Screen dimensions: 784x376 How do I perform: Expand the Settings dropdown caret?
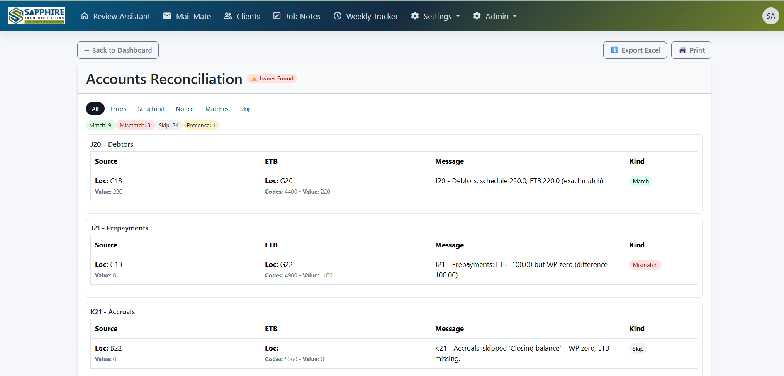458,16
